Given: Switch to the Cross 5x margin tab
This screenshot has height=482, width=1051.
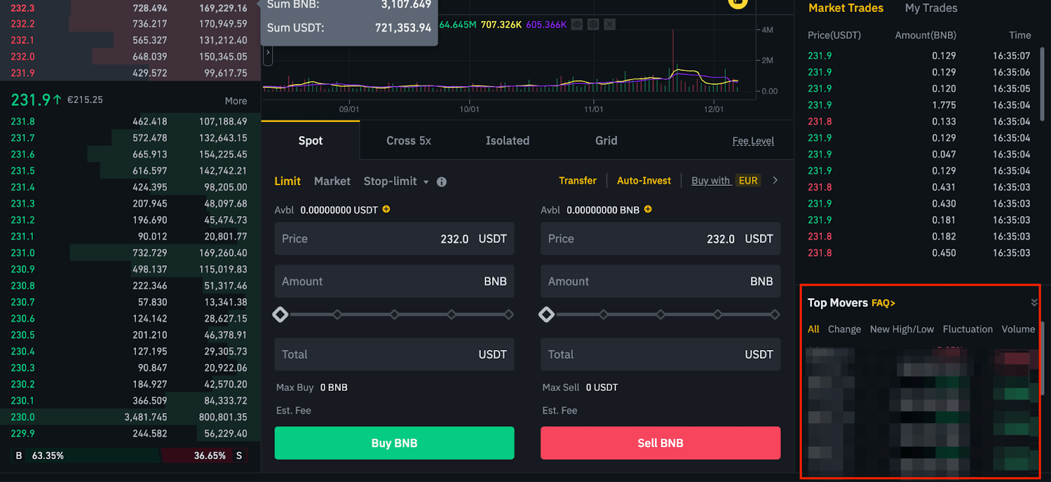Looking at the screenshot, I should click(409, 141).
